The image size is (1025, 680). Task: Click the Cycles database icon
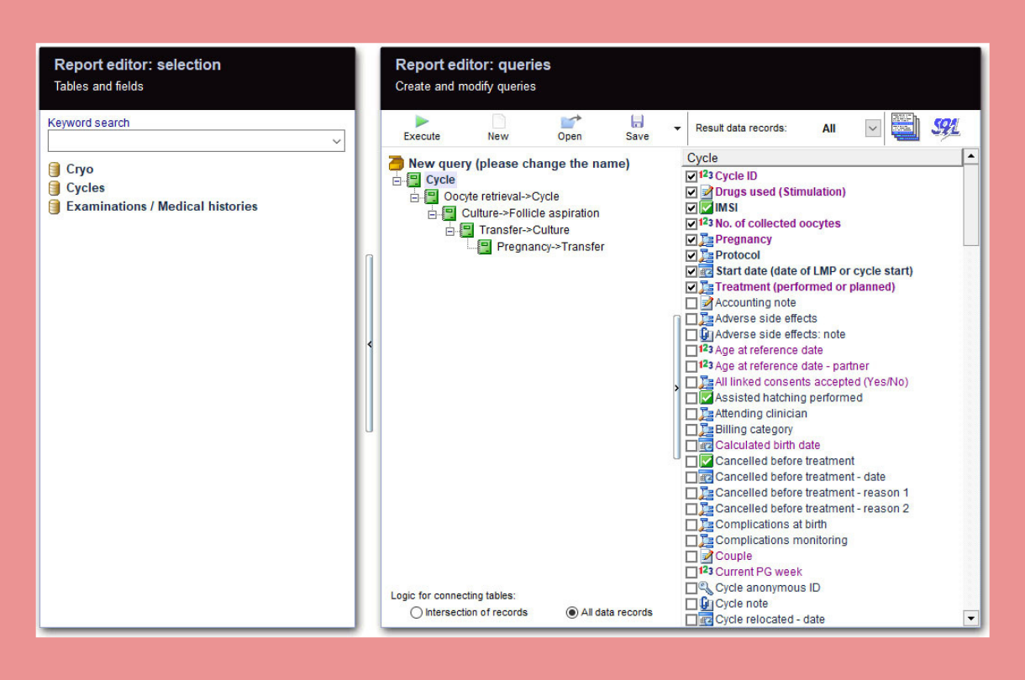tap(55, 188)
